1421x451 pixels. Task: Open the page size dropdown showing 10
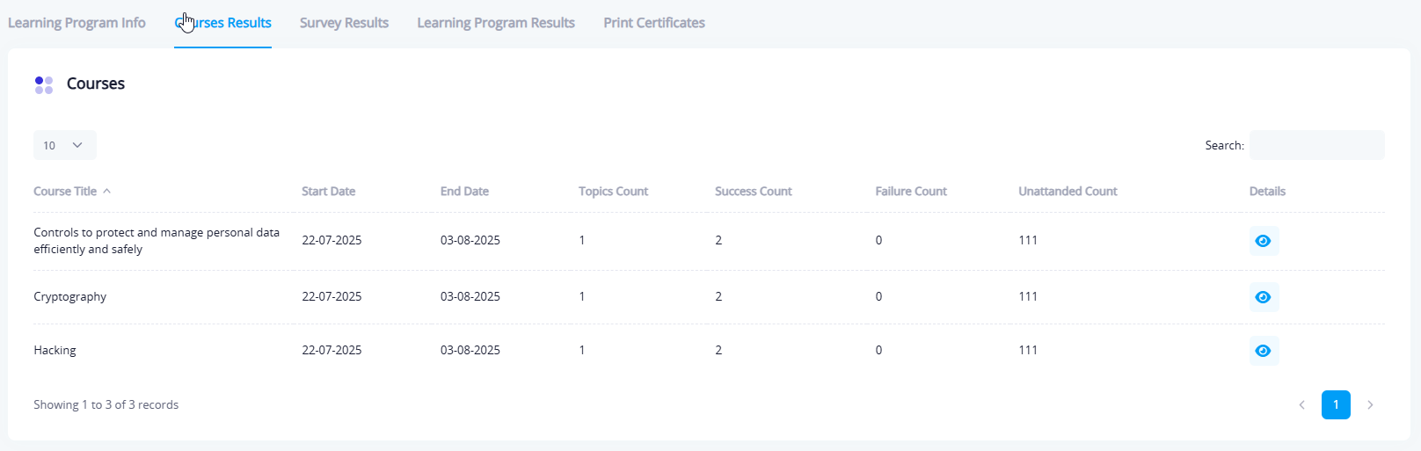pyautogui.click(x=64, y=145)
